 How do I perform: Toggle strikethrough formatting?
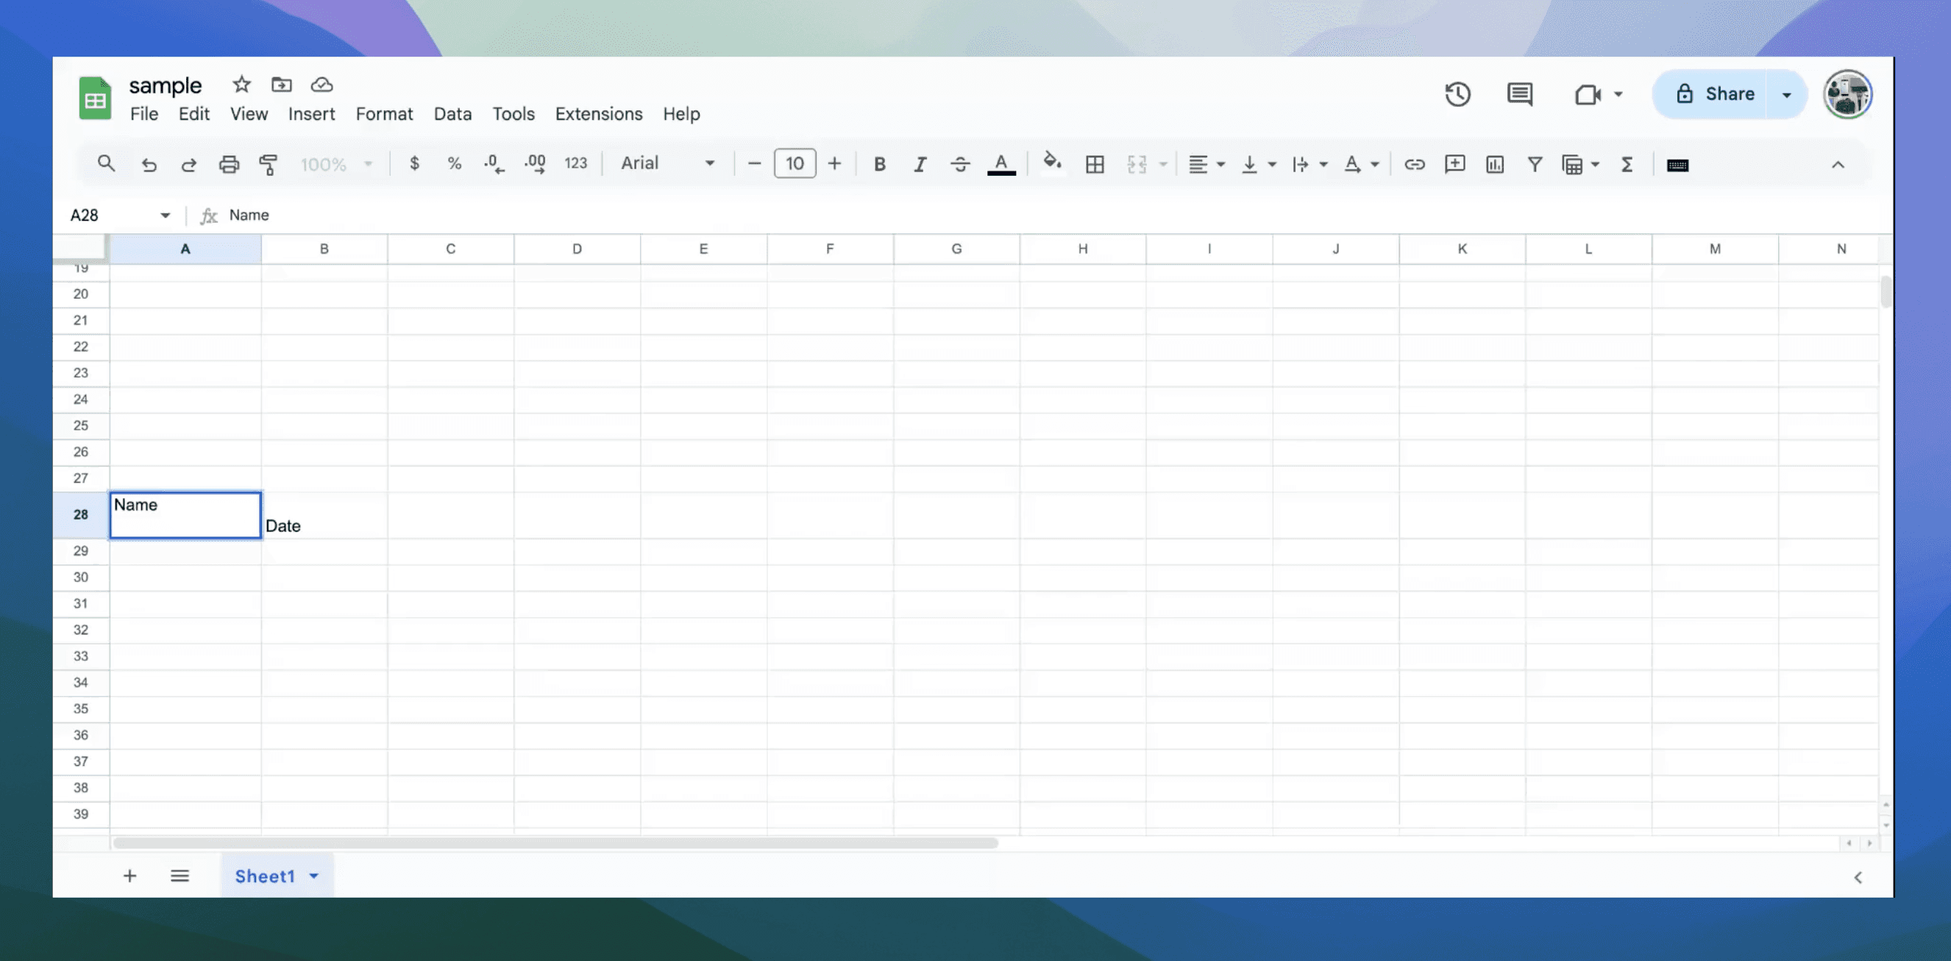[959, 164]
